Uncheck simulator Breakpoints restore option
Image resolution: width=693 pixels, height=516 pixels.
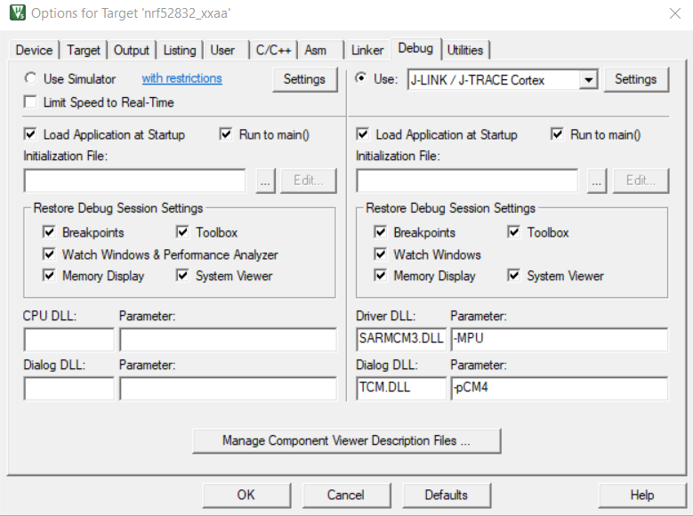pyautogui.click(x=49, y=231)
